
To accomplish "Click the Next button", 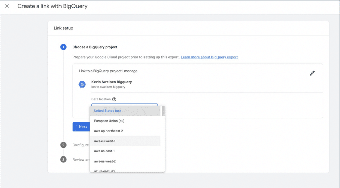I will 81,127.
